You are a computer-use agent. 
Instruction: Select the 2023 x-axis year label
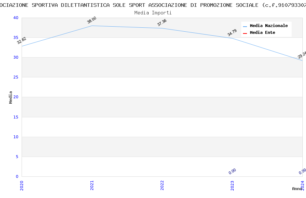pos(232,185)
